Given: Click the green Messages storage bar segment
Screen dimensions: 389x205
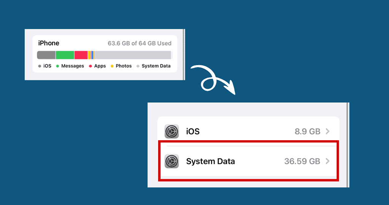Looking at the screenshot, I should (65, 55).
